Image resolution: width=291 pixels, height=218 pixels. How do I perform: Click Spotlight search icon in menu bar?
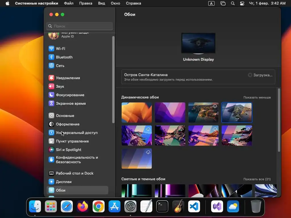pos(233,3)
